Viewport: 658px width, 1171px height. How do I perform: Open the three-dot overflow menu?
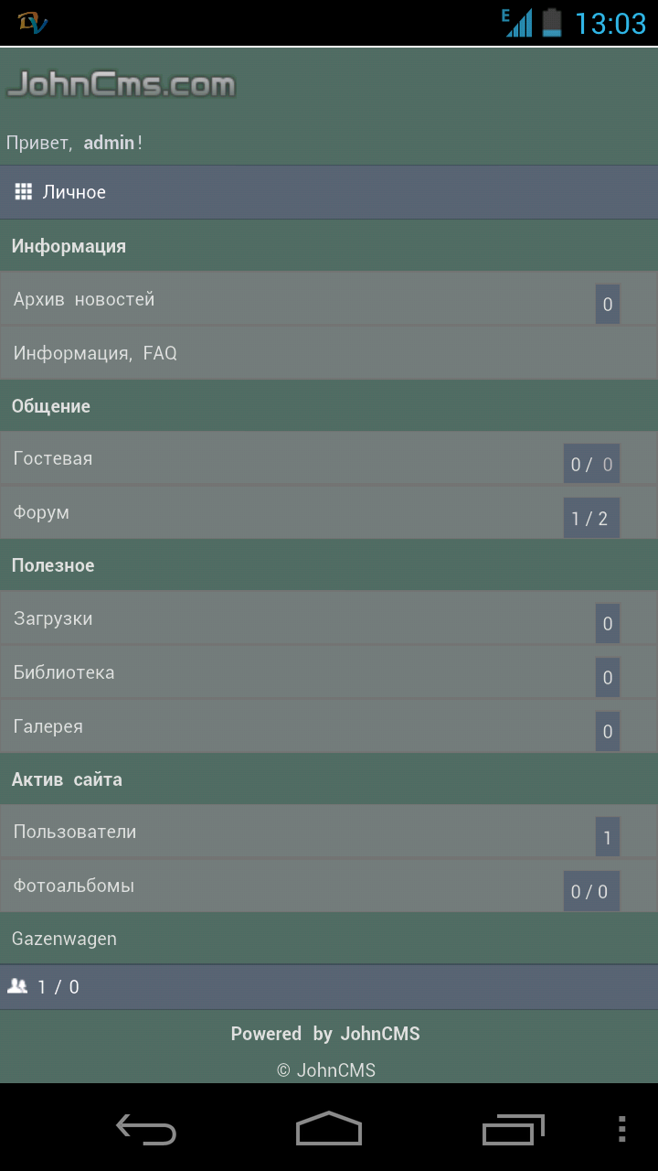pyautogui.click(x=622, y=1129)
